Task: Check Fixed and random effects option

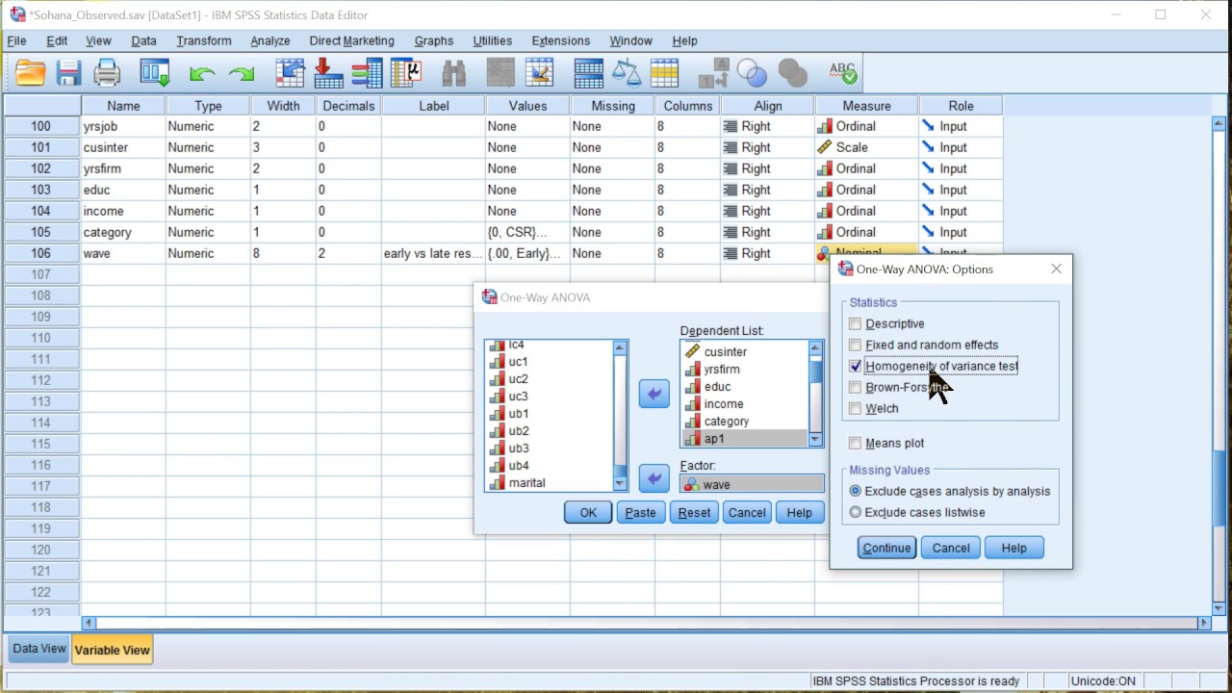Action: click(855, 346)
